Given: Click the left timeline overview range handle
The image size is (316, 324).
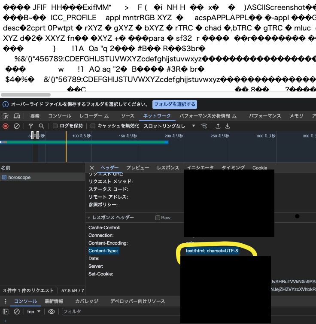Looking at the screenshot, I should tap(32, 135).
